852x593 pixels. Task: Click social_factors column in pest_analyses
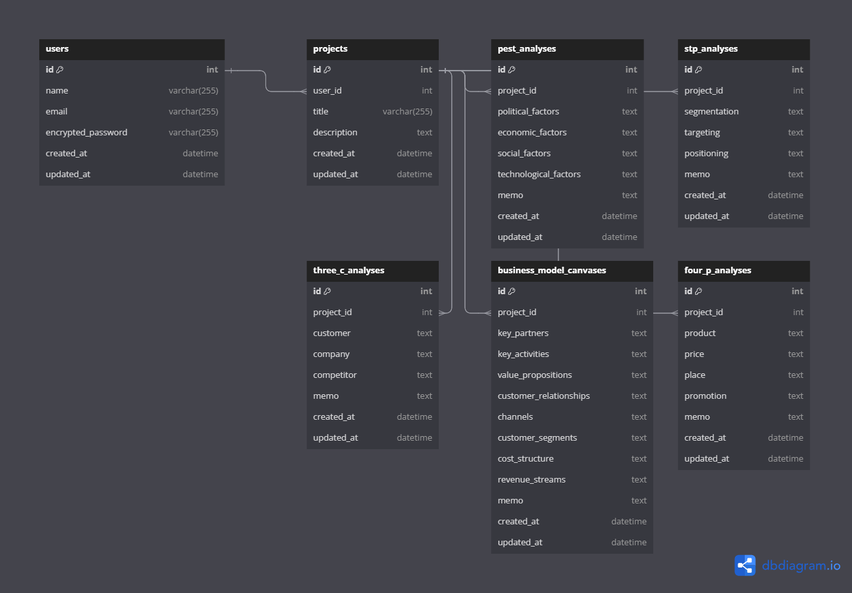coord(568,153)
